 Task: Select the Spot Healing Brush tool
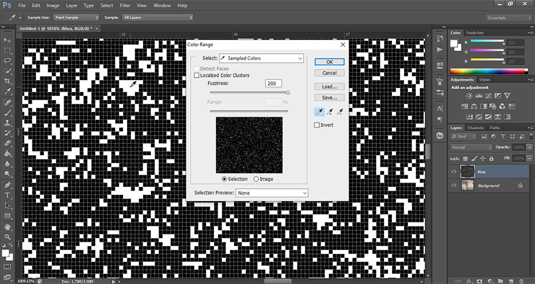[x=7, y=102]
